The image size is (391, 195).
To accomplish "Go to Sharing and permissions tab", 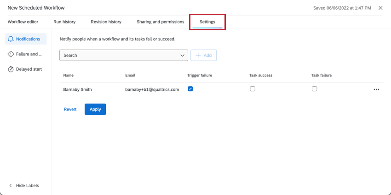I will (x=160, y=22).
